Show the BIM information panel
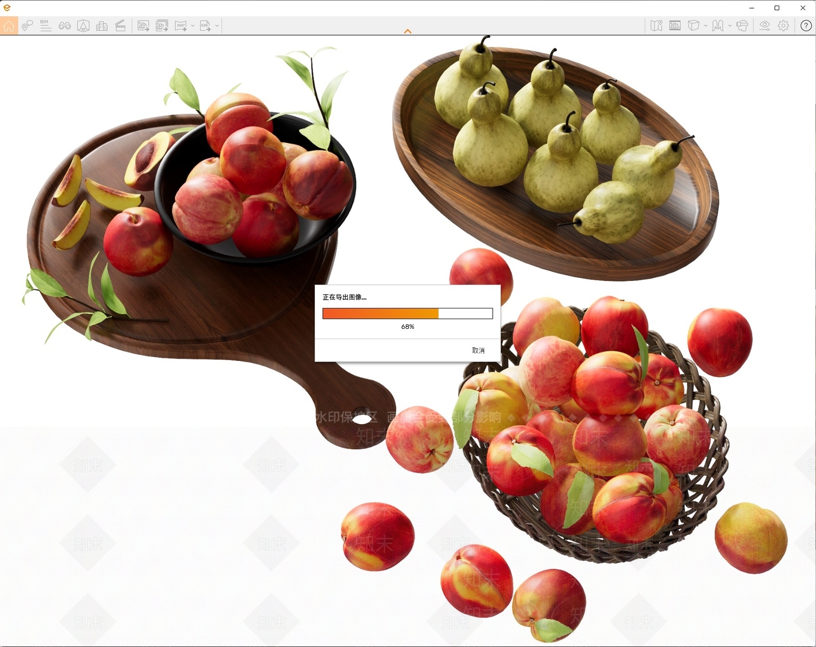Image resolution: width=816 pixels, height=647 pixels. point(45,25)
